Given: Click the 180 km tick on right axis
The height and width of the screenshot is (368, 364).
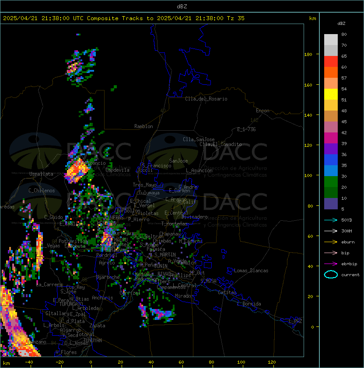Looking at the screenshot, I should point(308,55).
